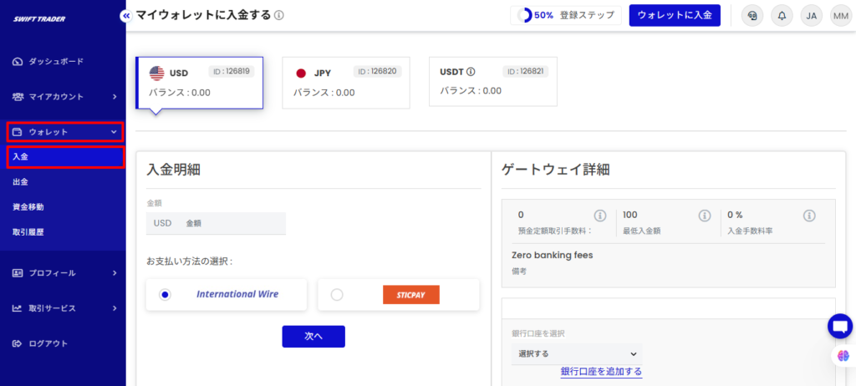The height and width of the screenshot is (386, 856).
Task: Click the My Account people icon
Action: tap(18, 97)
